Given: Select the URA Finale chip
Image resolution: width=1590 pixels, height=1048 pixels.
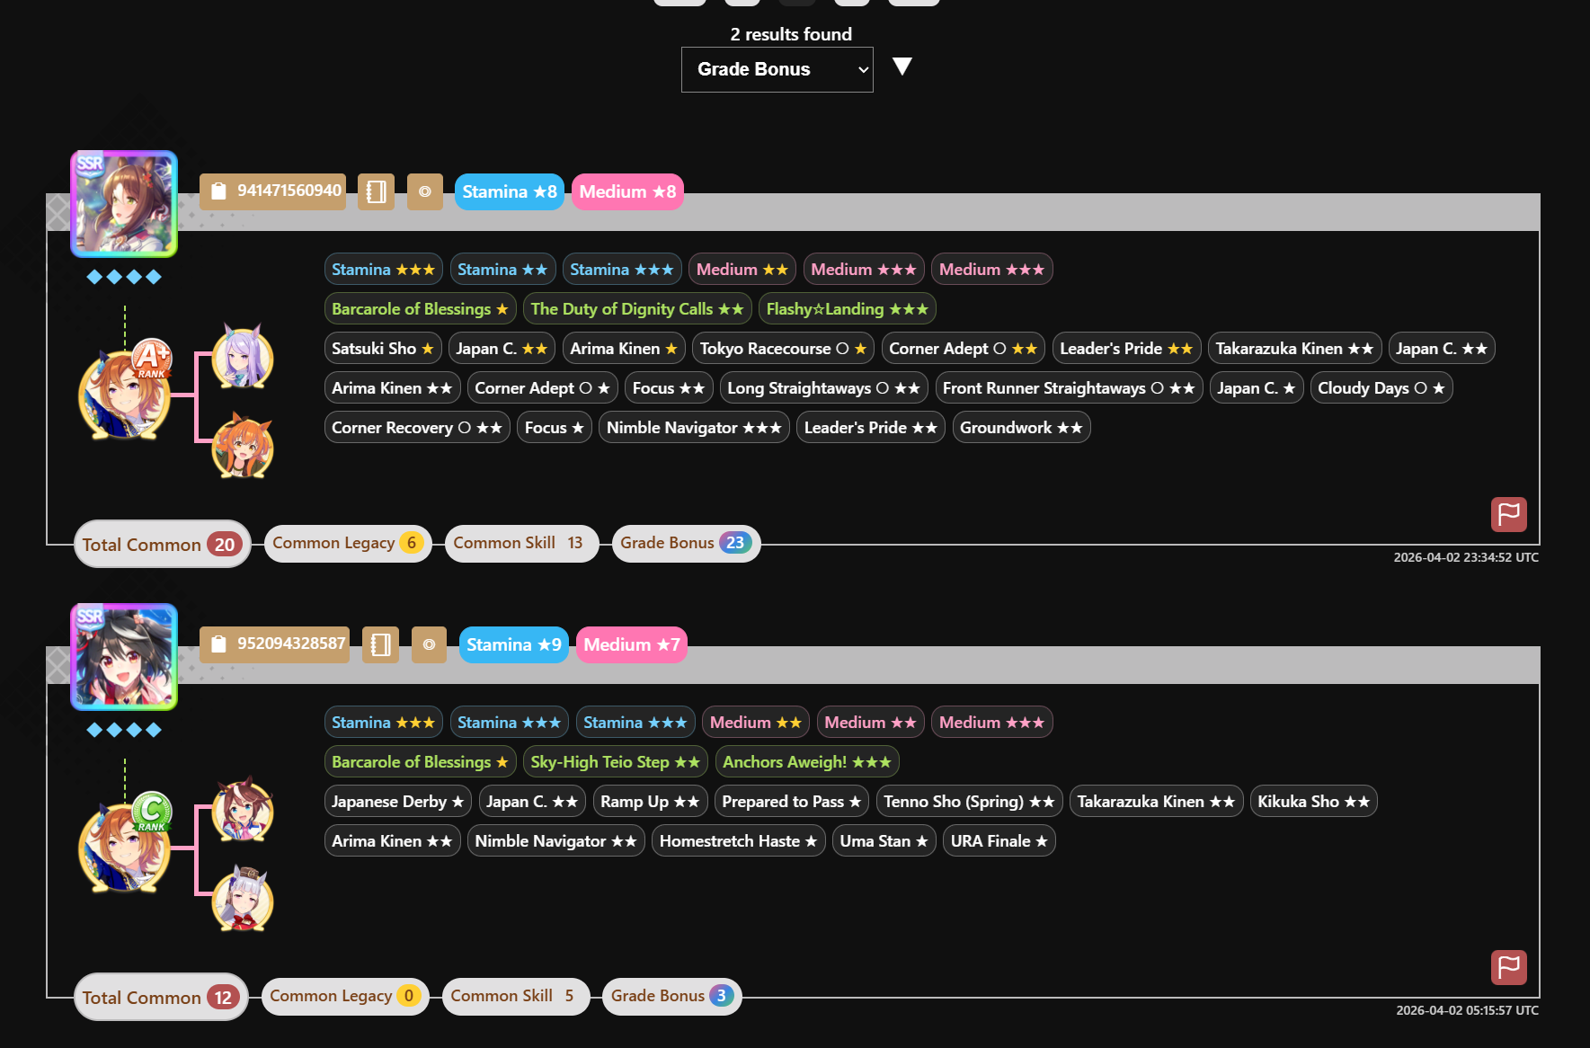Looking at the screenshot, I should pyautogui.click(x=999, y=841).
